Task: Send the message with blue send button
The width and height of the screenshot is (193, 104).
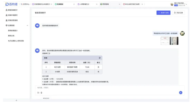Action: [181, 93]
